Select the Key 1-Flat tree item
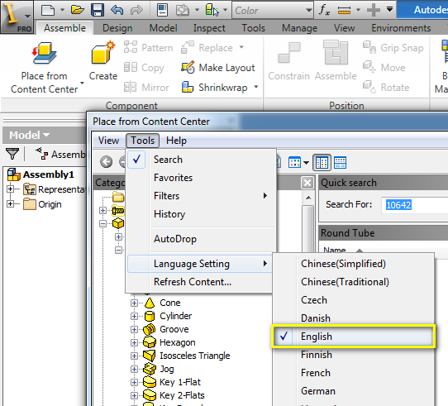This screenshot has height=406, width=448. pos(180,382)
